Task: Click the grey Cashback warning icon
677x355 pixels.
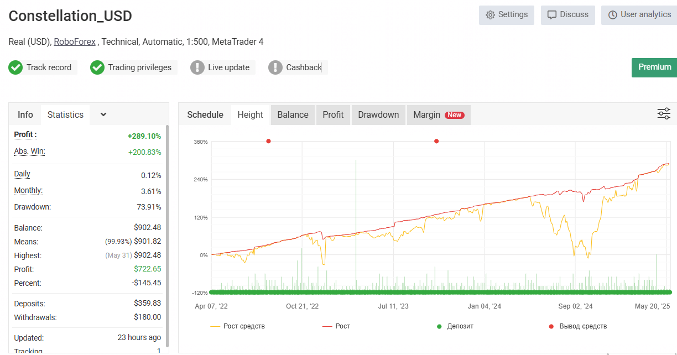Action: [275, 67]
